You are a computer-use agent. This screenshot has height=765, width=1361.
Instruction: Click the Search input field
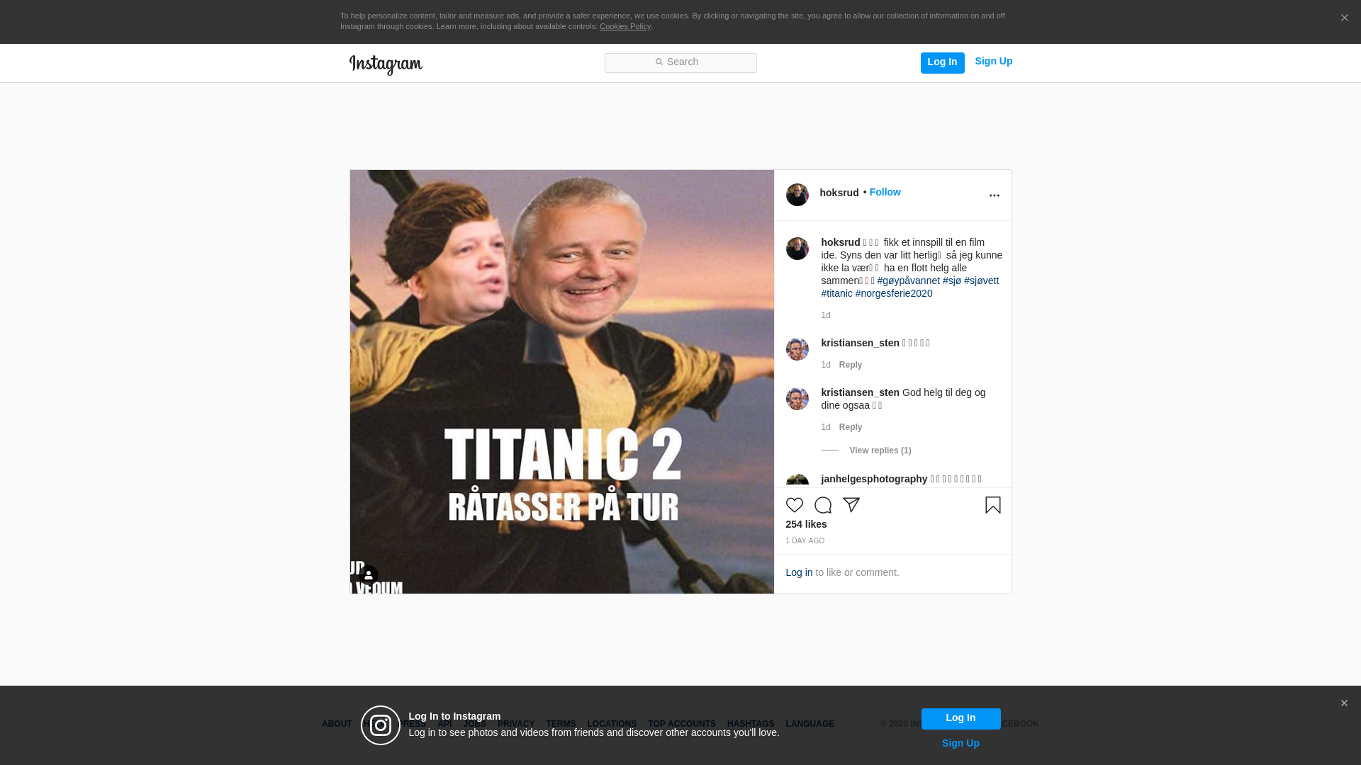point(680,62)
